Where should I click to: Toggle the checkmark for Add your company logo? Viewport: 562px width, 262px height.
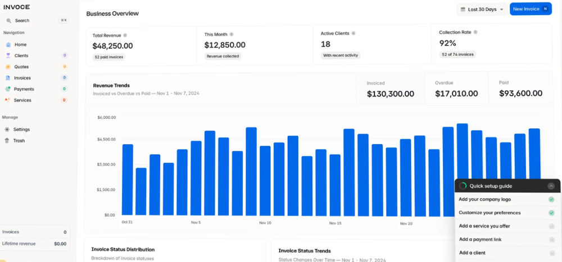551,199
